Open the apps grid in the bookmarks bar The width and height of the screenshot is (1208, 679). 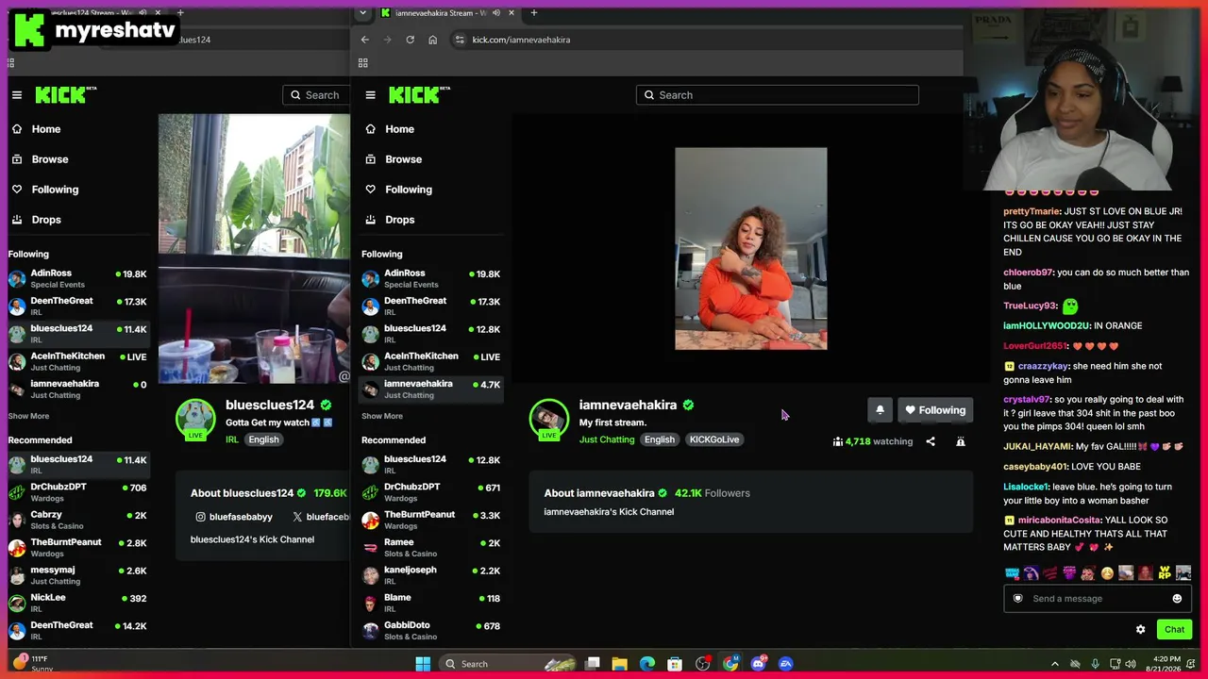tap(362, 63)
